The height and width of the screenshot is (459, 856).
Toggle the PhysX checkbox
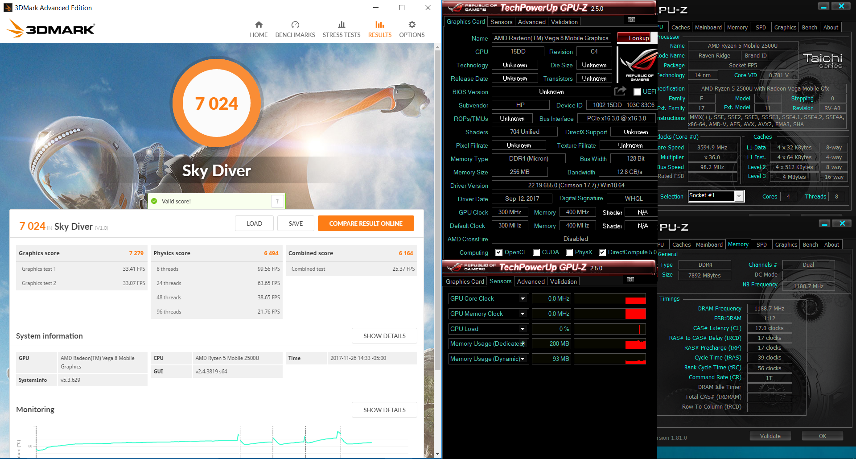569,252
